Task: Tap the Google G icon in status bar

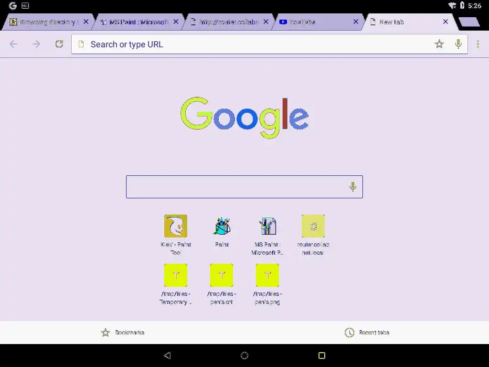Action: [12, 6]
